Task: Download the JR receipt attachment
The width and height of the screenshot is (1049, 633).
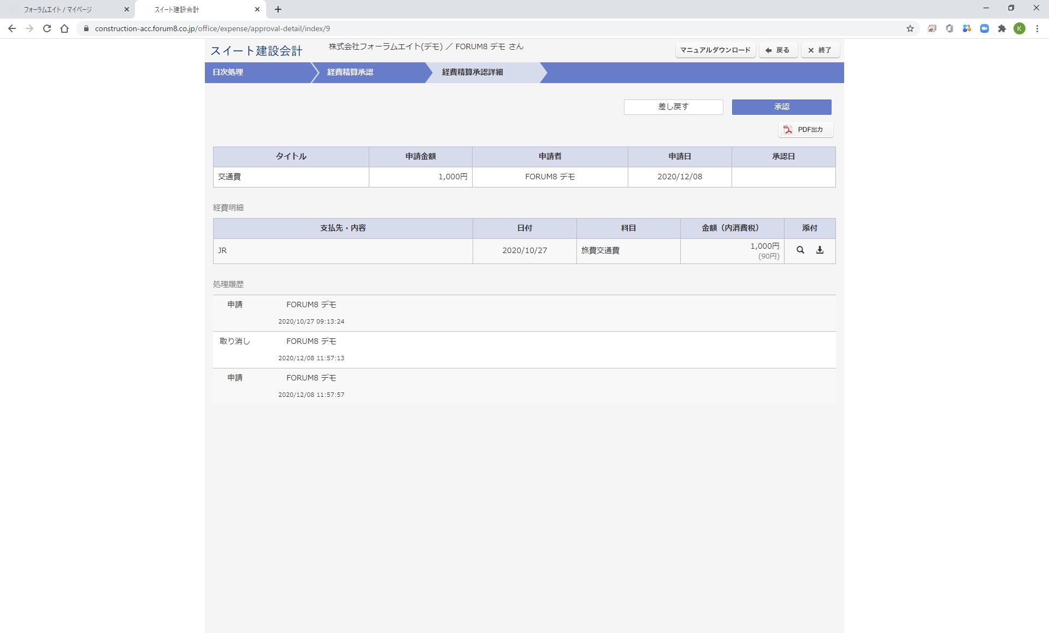Action: click(820, 250)
